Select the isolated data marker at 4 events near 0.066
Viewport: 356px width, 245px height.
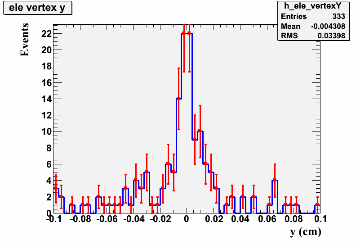275,180
